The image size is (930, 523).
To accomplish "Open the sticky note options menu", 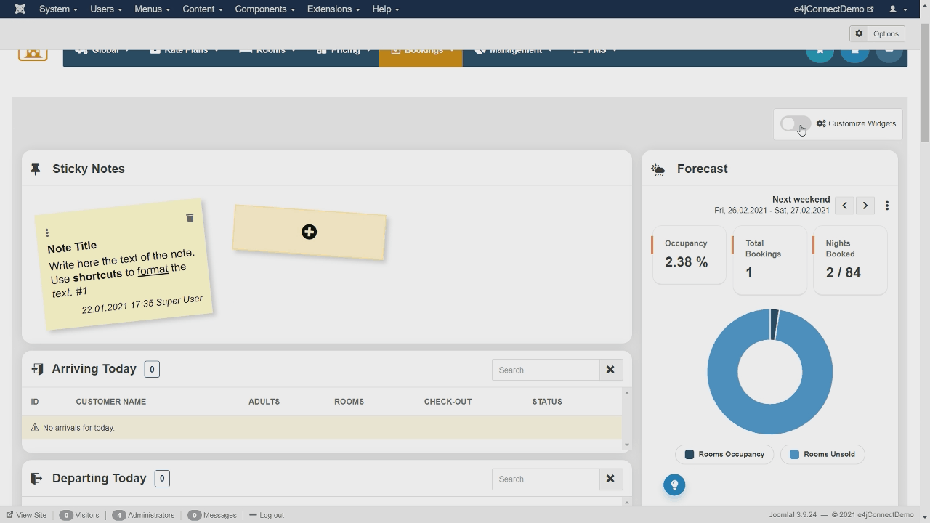I will click(47, 233).
